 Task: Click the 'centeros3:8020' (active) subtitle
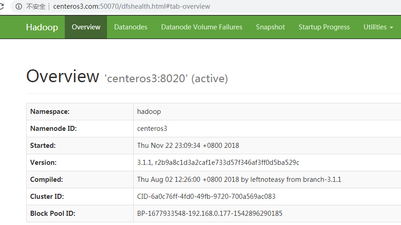[166, 79]
